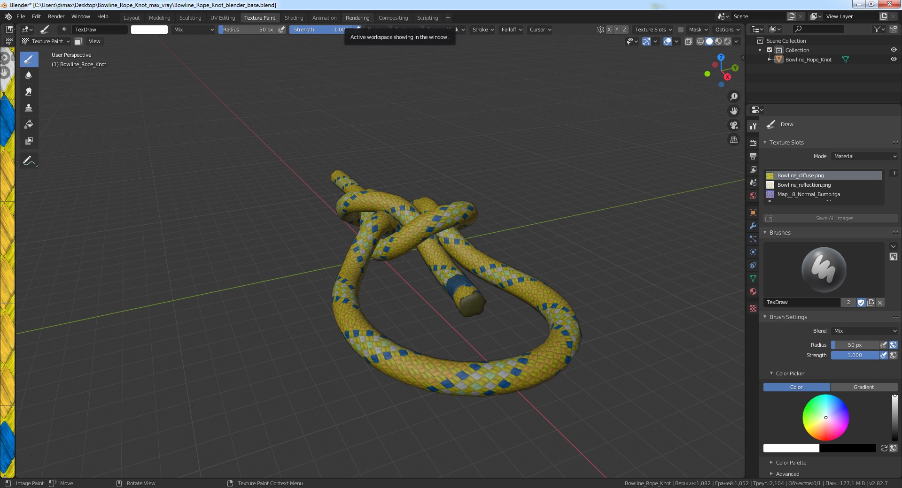Open the Render properties tab
902x488 pixels.
(x=753, y=143)
